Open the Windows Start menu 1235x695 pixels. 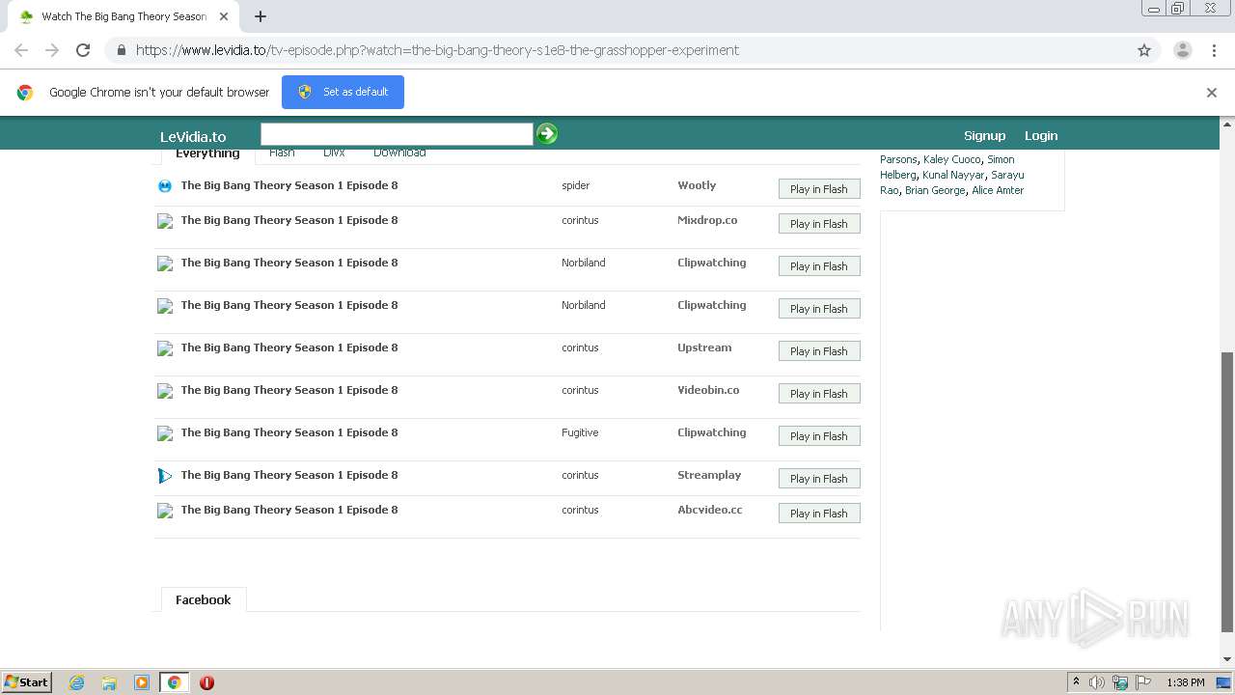coord(26,682)
